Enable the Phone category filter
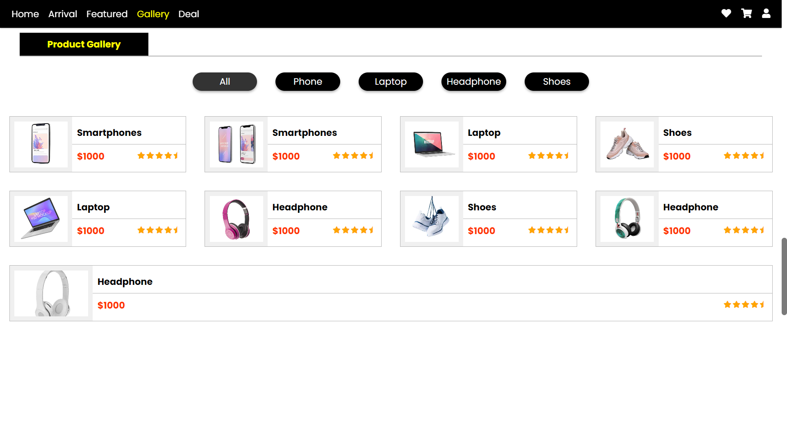This screenshot has height=442, width=787. point(307,81)
